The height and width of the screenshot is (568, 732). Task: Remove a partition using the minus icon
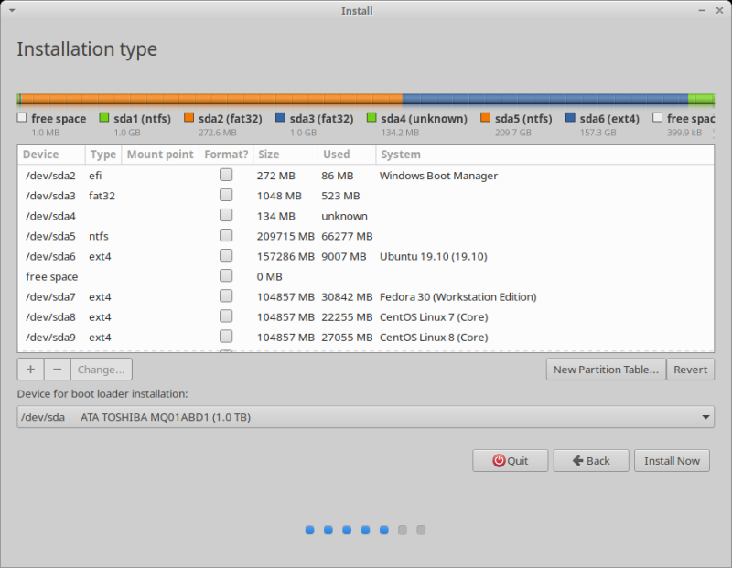coord(57,369)
